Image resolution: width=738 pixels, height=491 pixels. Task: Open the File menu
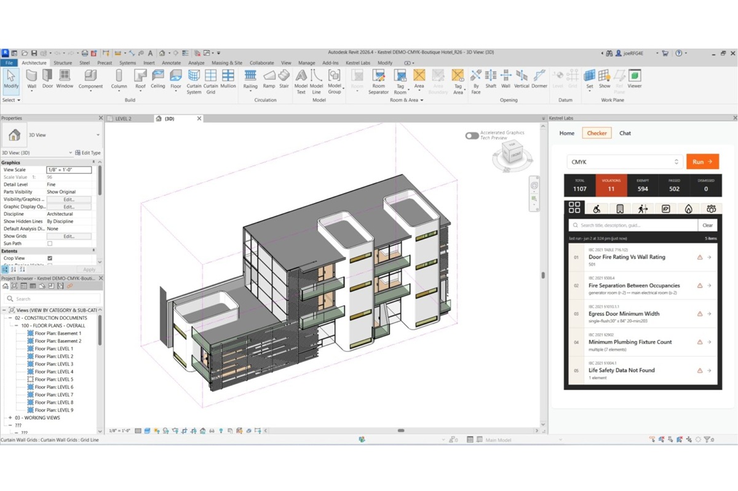pyautogui.click(x=9, y=63)
